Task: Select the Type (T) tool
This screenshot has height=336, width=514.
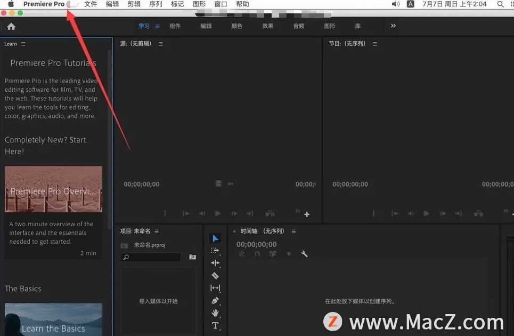Action: 215,325
